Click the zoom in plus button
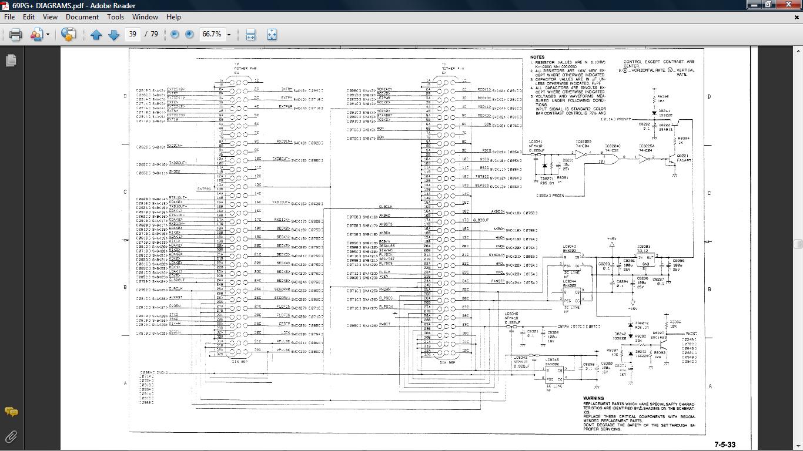 (x=189, y=34)
